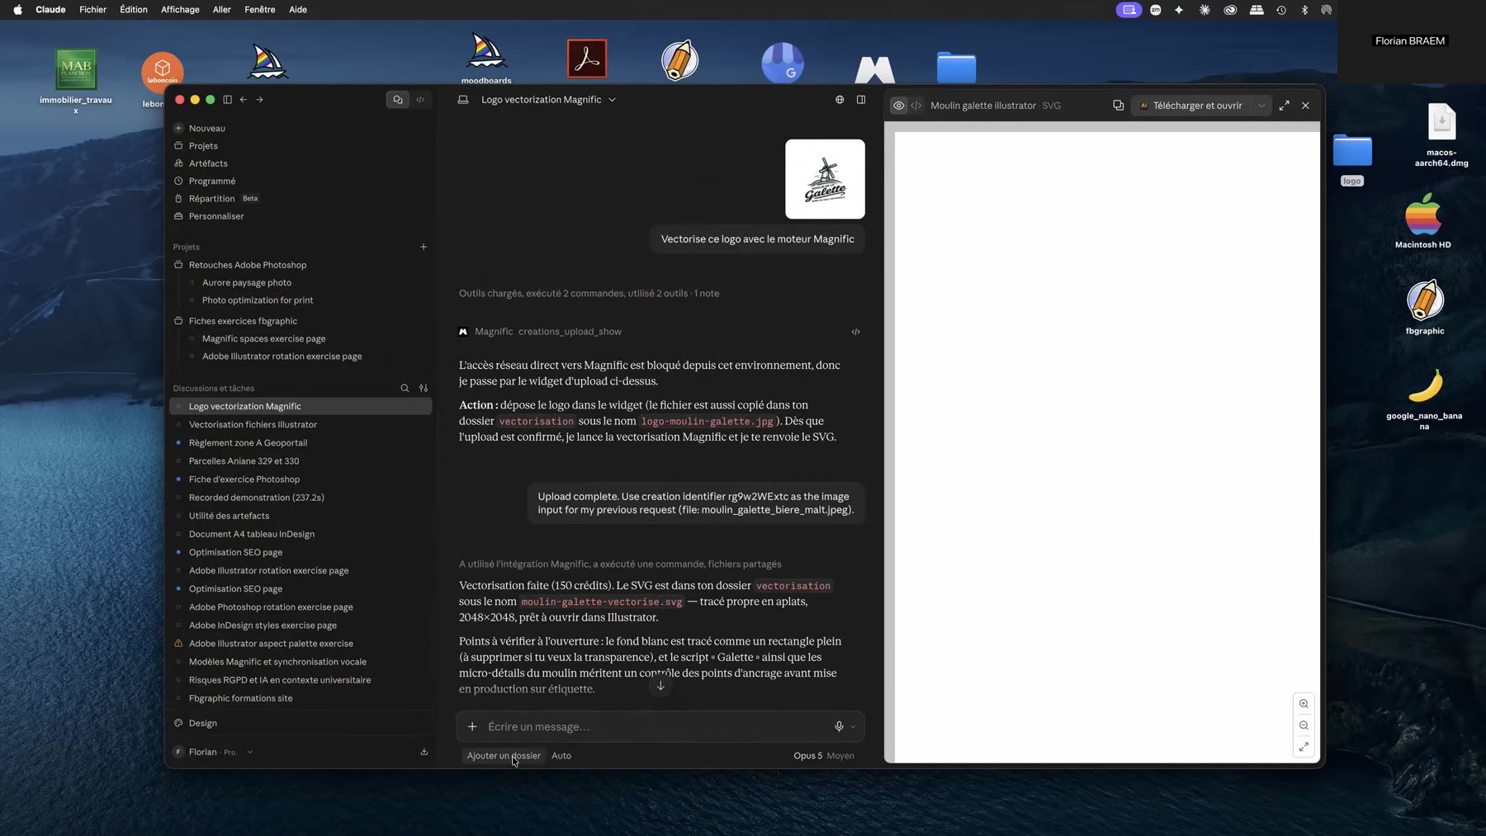Screen dimensions: 1486x836
Task: Zoom in on the SVG preview
Action: tap(1304, 704)
